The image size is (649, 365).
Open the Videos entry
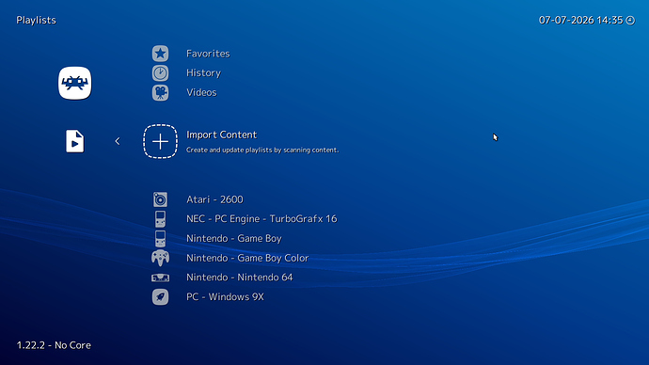pos(201,92)
